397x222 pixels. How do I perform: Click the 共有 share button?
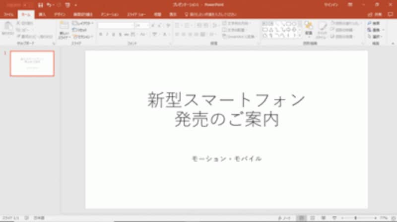(375, 14)
